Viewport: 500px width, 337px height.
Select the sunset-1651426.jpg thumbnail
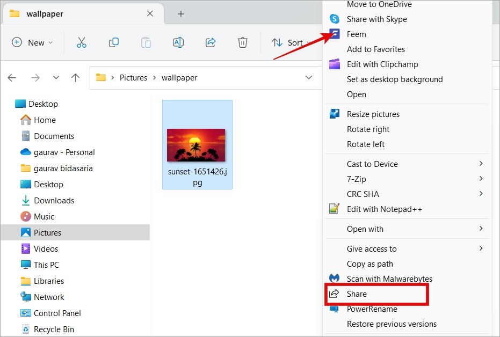coord(197,145)
